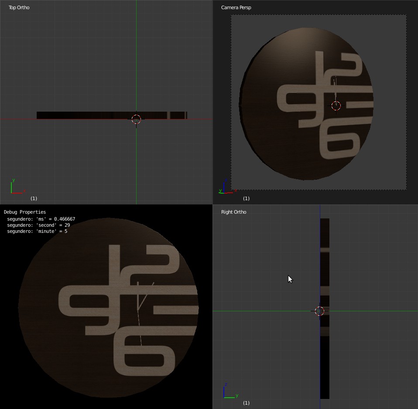Click the "(1)" layer indicator in Top Ortho

[x=34, y=198]
